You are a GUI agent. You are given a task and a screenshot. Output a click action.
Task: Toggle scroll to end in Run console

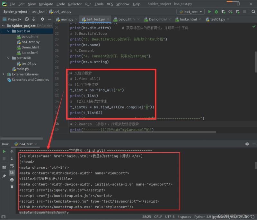[12, 173]
